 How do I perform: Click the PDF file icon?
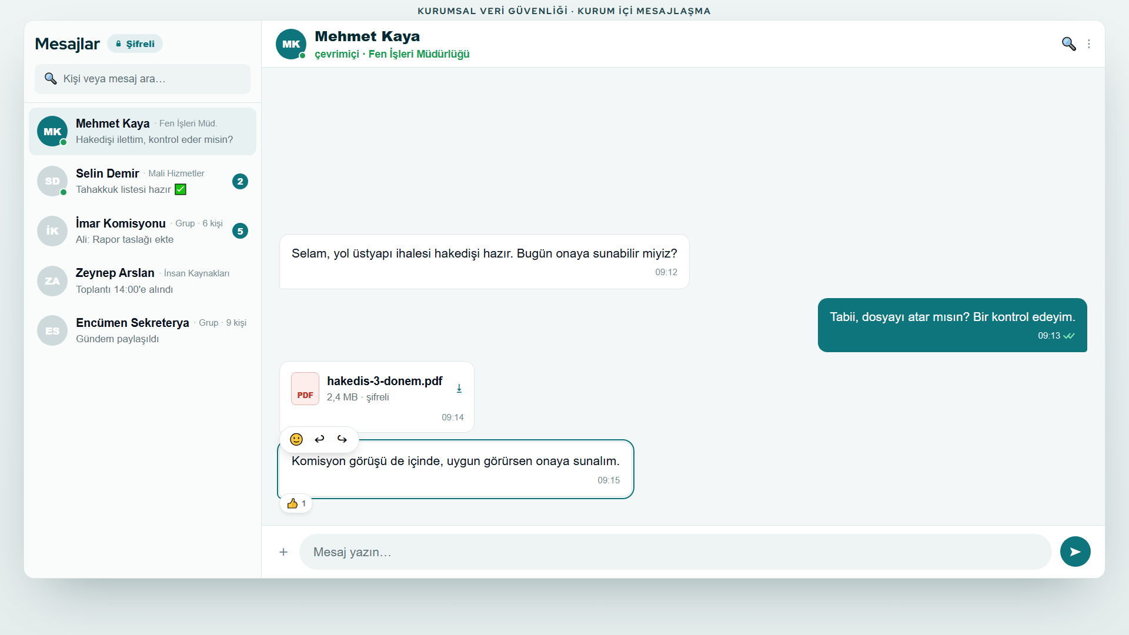coord(305,389)
